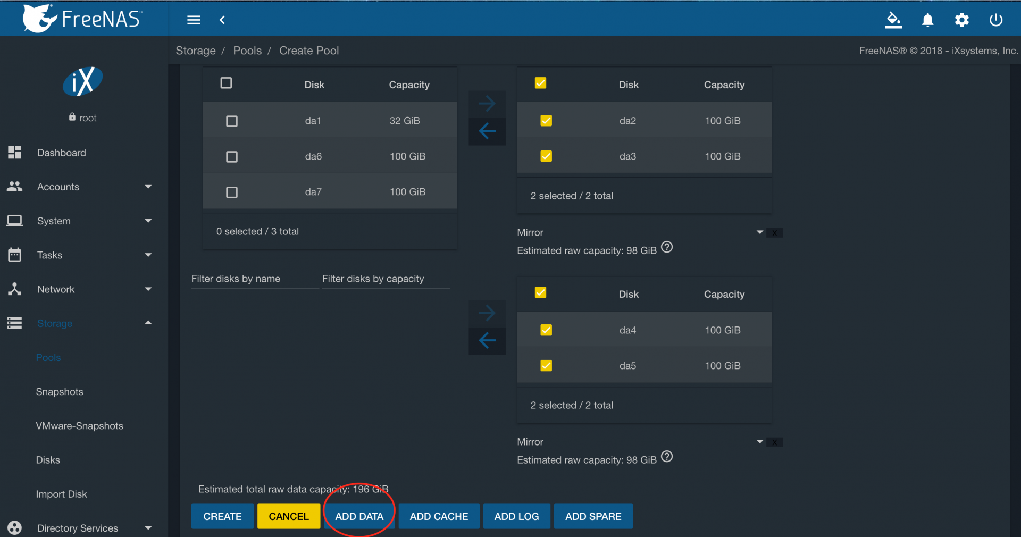Toggle select-all checkbox in available disks
This screenshot has height=537, width=1021.
[x=226, y=83]
